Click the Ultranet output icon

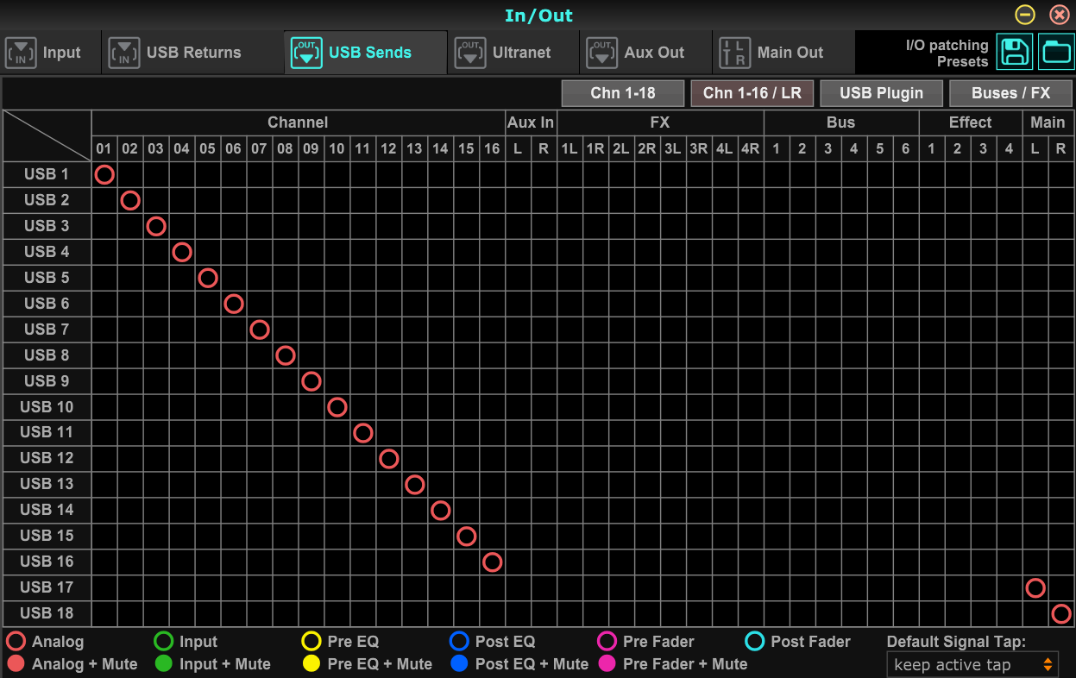pos(470,53)
